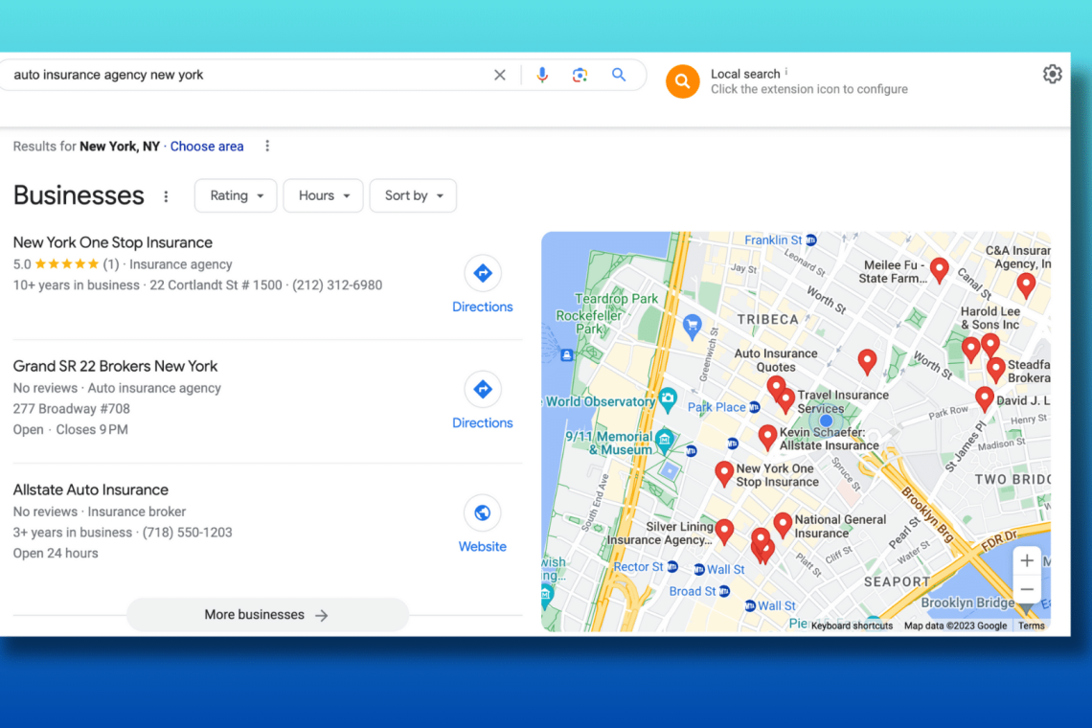Viewport: 1092px width, 728px height.
Task: Click the 'Open 24 hours' text
Action: coord(56,553)
